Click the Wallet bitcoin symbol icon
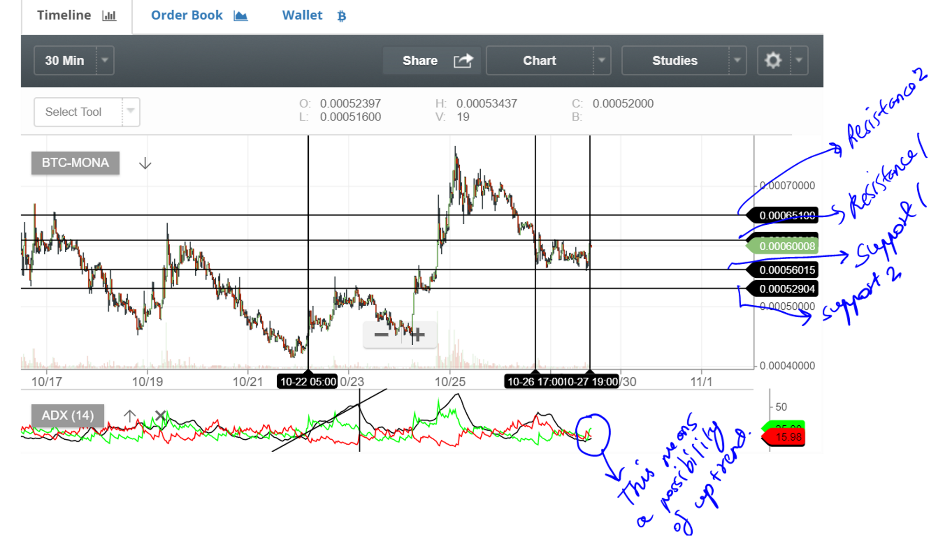The width and height of the screenshot is (928, 536). [341, 16]
